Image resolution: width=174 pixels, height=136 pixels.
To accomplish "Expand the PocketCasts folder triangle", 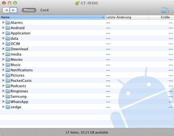I will pyautogui.click(x=3, y=80).
